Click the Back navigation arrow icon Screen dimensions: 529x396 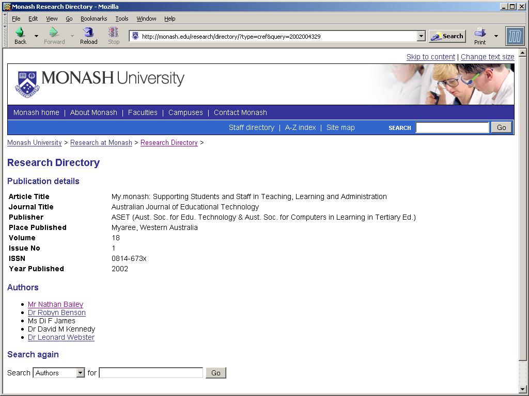coord(20,32)
